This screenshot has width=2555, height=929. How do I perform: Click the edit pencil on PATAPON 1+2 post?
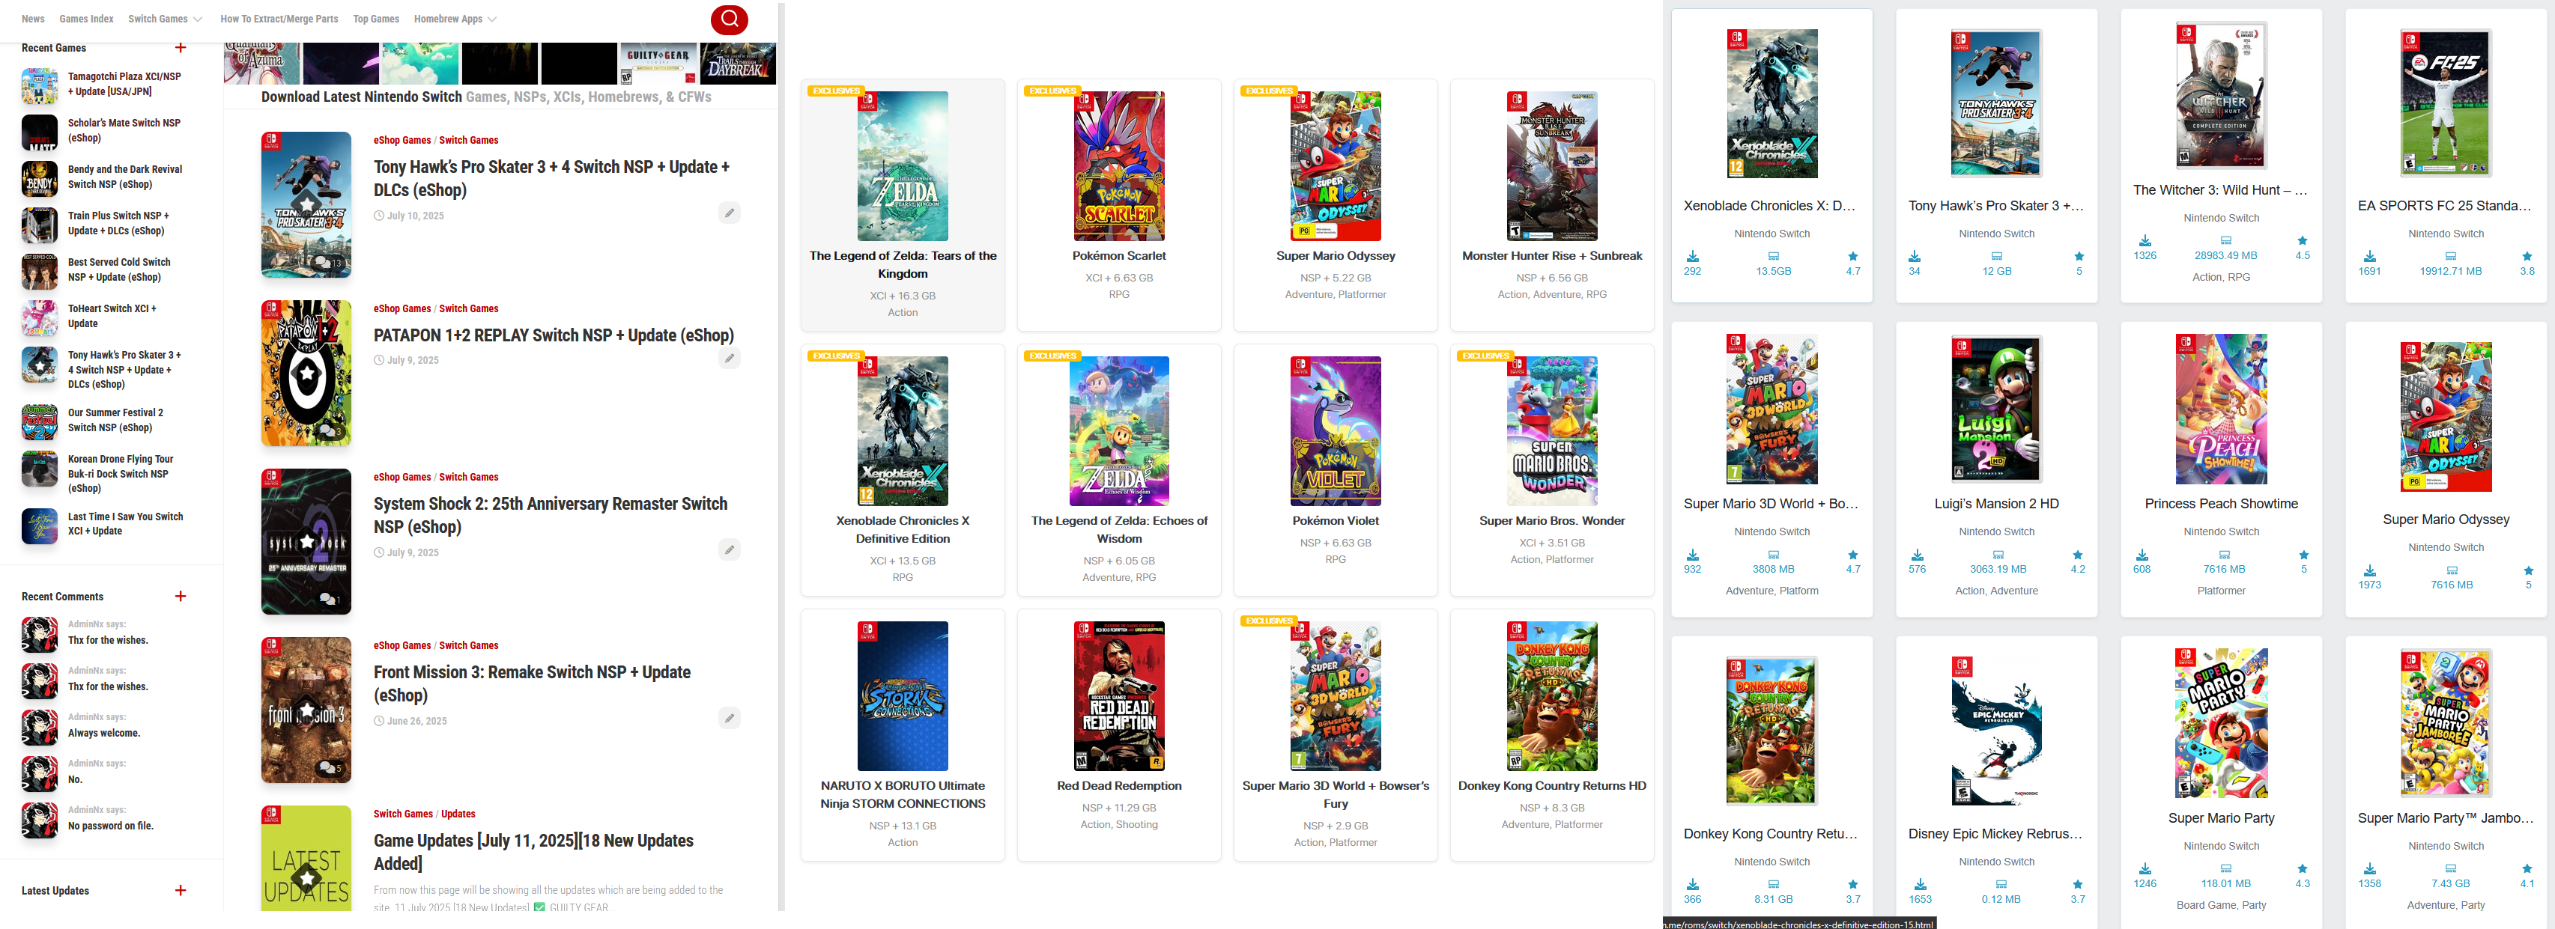click(x=729, y=358)
